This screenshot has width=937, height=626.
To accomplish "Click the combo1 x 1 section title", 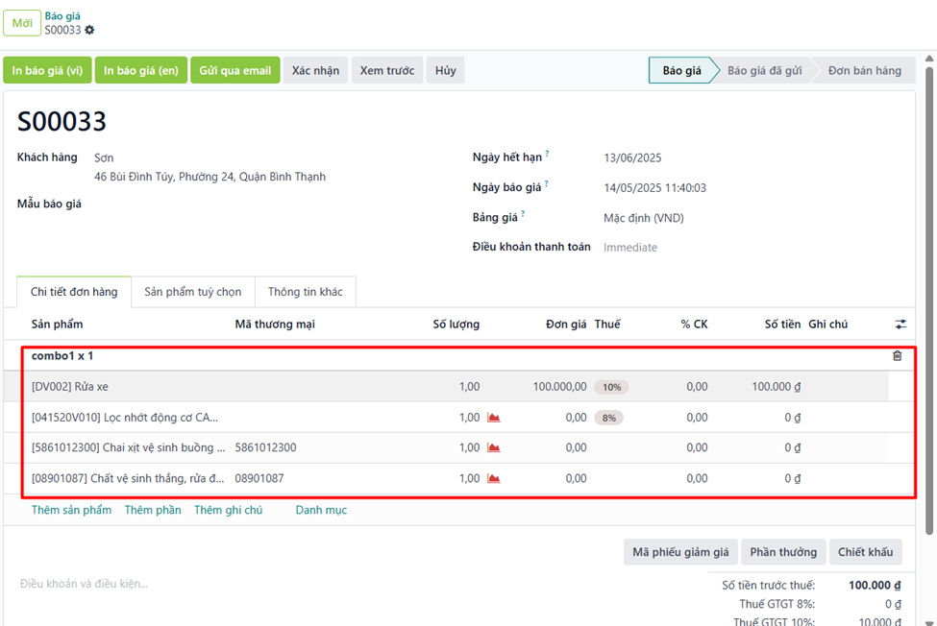I will [x=62, y=355].
